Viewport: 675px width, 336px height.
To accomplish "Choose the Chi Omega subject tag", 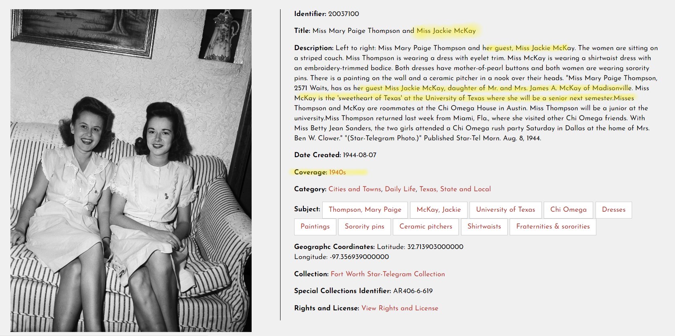I will pyautogui.click(x=568, y=210).
